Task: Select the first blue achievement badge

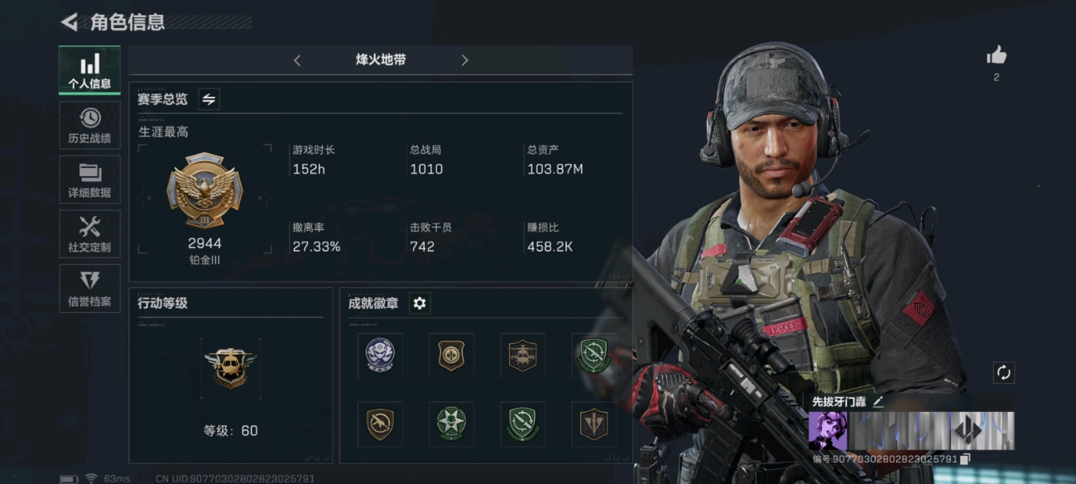Action: (x=380, y=356)
